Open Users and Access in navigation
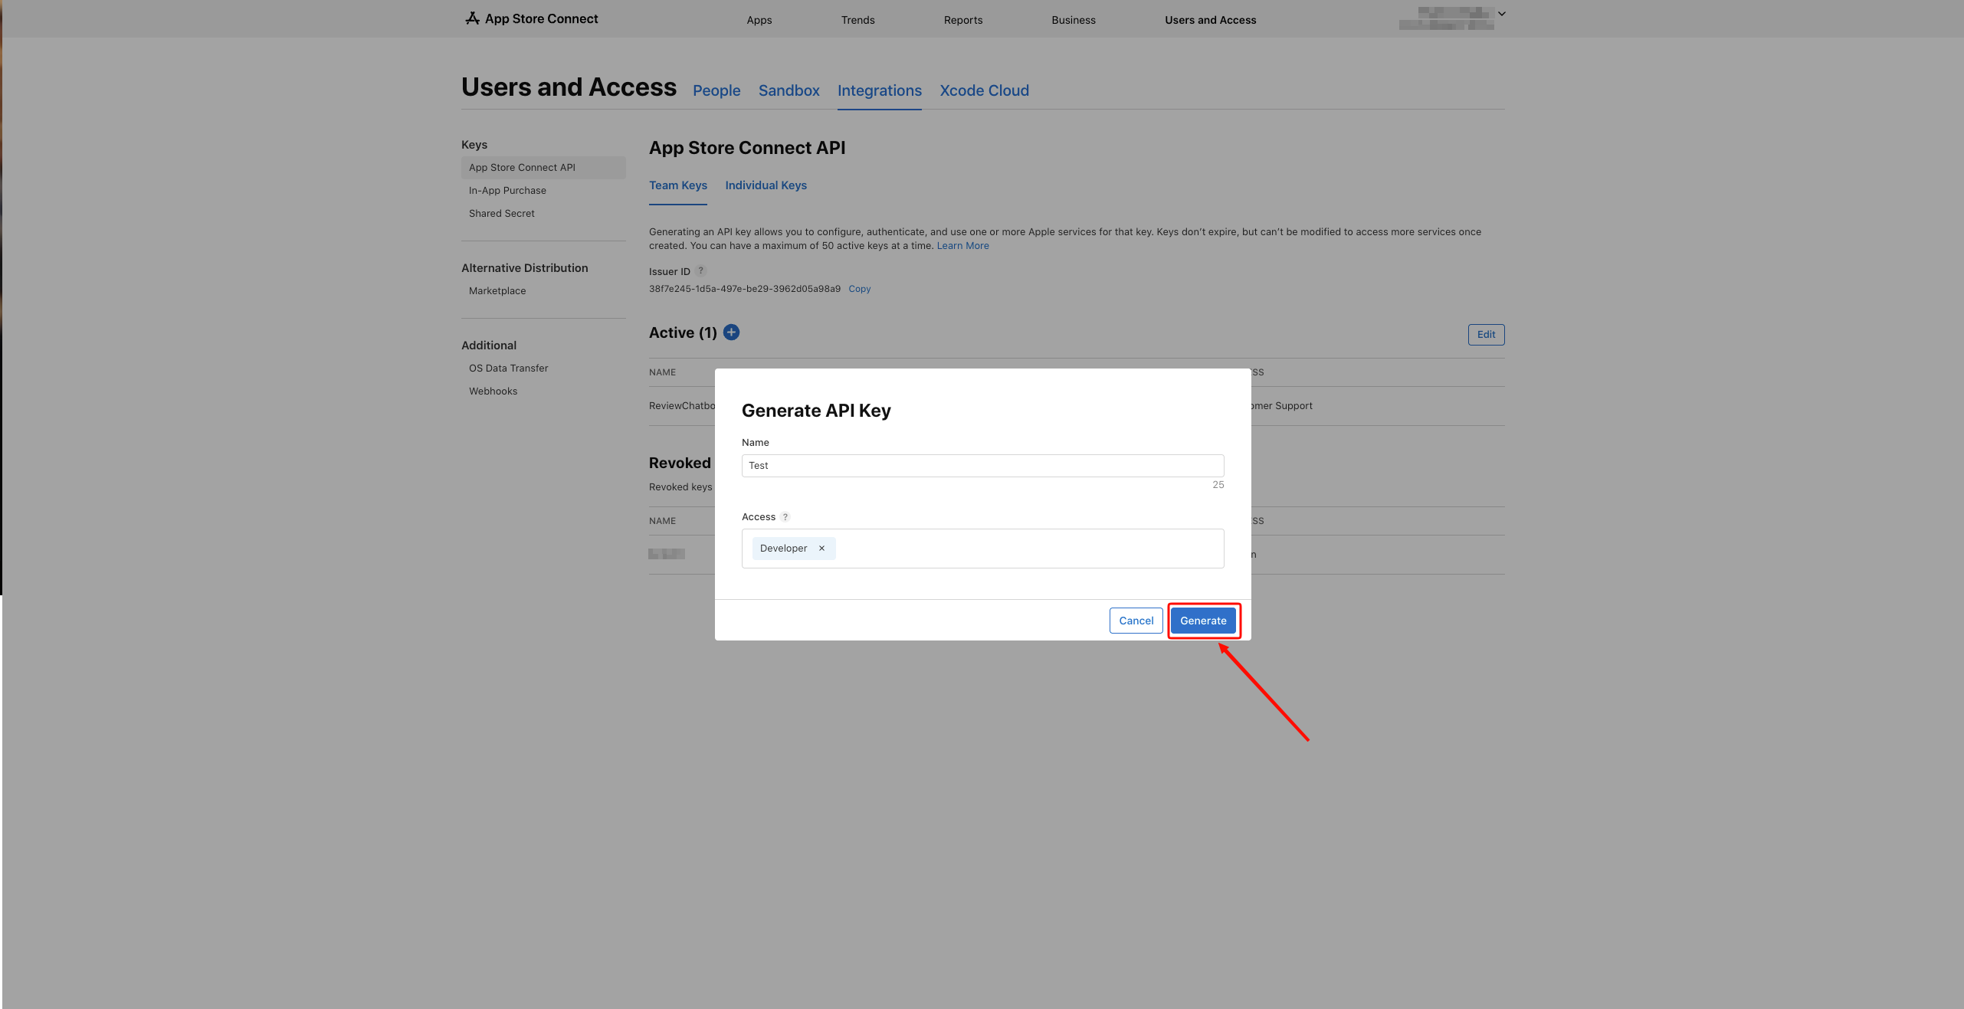Image resolution: width=1964 pixels, height=1009 pixels. click(x=1210, y=20)
